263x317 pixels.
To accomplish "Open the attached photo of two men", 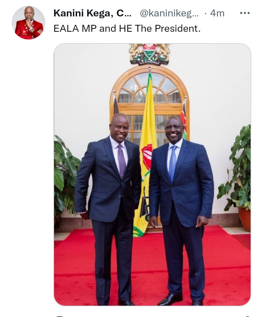I will click(x=152, y=175).
